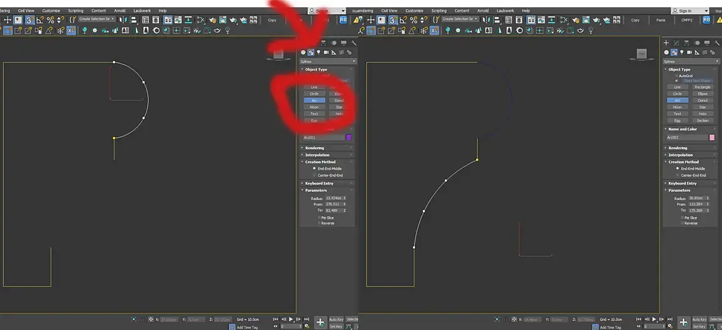This screenshot has height=330, width=722.
Task: Open Customize menu in right window
Action: pyautogui.click(x=414, y=10)
